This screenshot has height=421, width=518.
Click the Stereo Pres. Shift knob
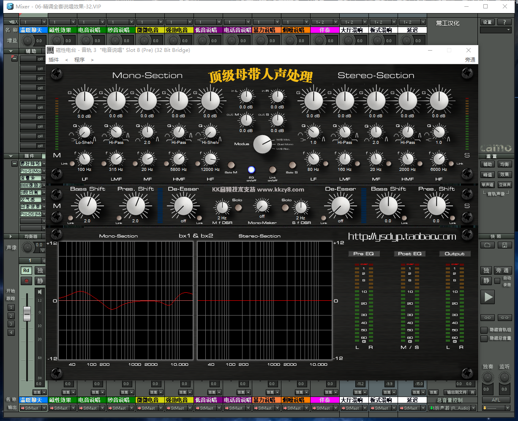click(x=436, y=206)
